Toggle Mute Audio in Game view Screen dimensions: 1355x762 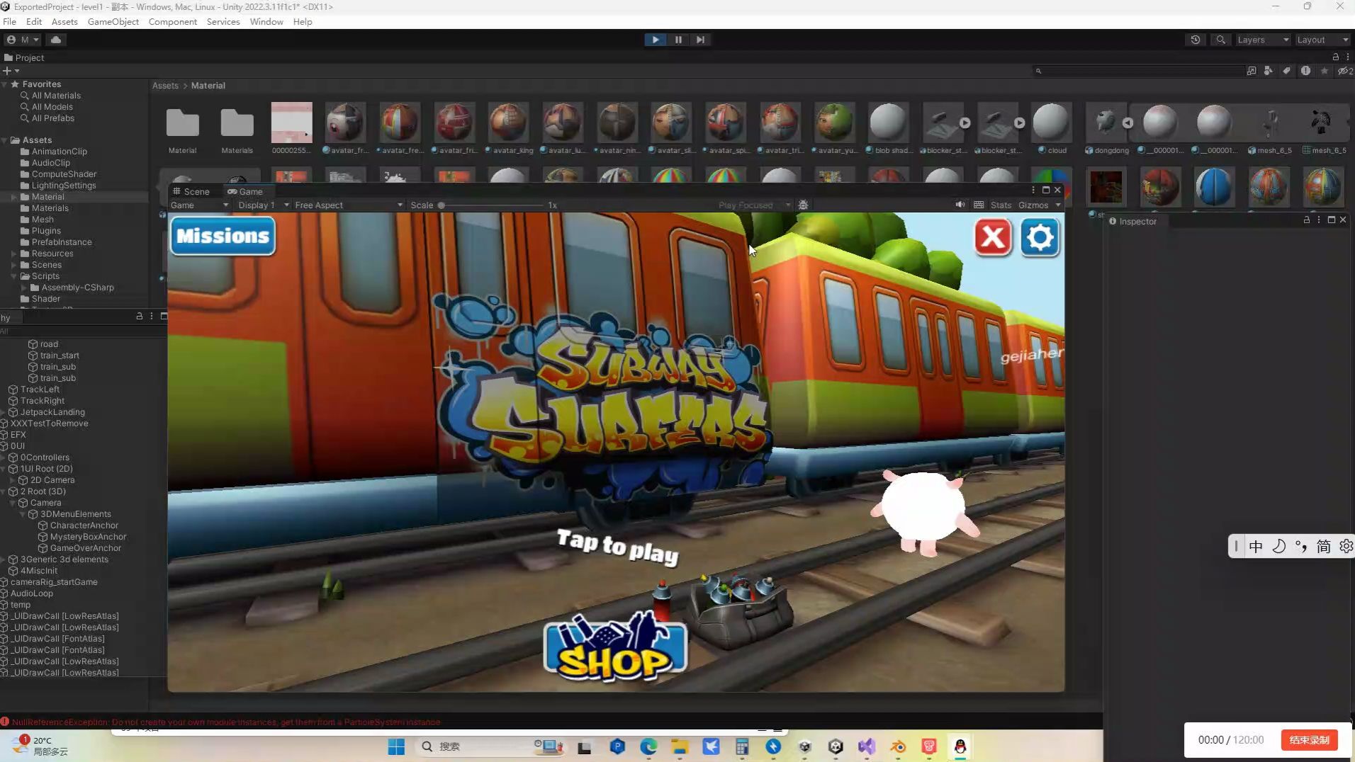coord(960,205)
